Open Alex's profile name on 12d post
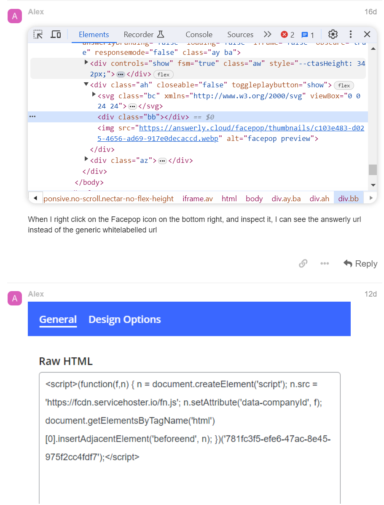The height and width of the screenshot is (505, 384). 36,294
